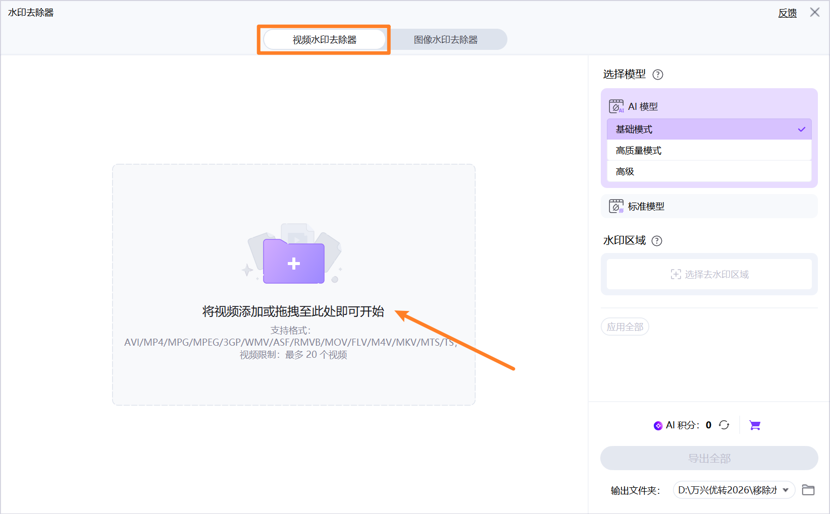
Task: Click the 导出全部 export button
Action: [x=709, y=458]
